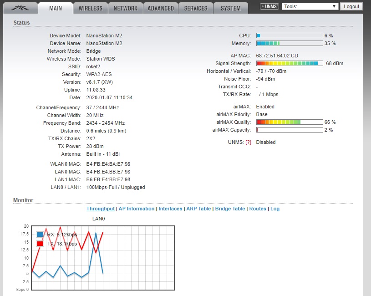The width and height of the screenshot is (371, 296).
Task: Open the Throughput monitor link
Action: (x=100, y=209)
